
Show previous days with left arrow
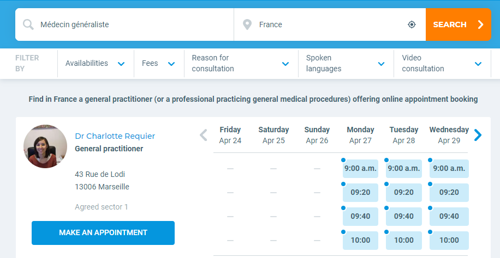pyautogui.click(x=204, y=135)
